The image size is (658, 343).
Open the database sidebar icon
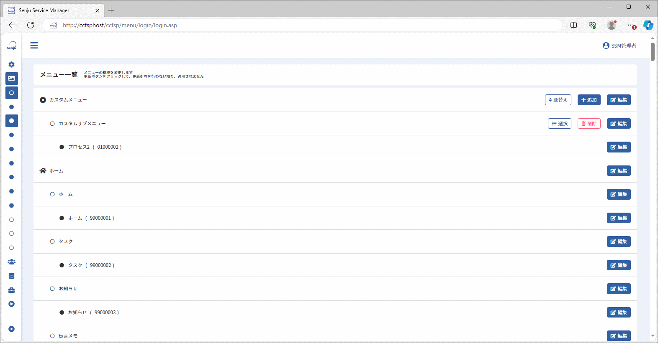coord(11,276)
